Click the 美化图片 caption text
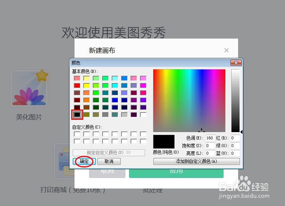This screenshot has width=285, height=206. (29, 117)
